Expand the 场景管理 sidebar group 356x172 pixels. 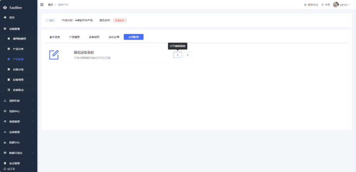pyautogui.click(x=18, y=121)
